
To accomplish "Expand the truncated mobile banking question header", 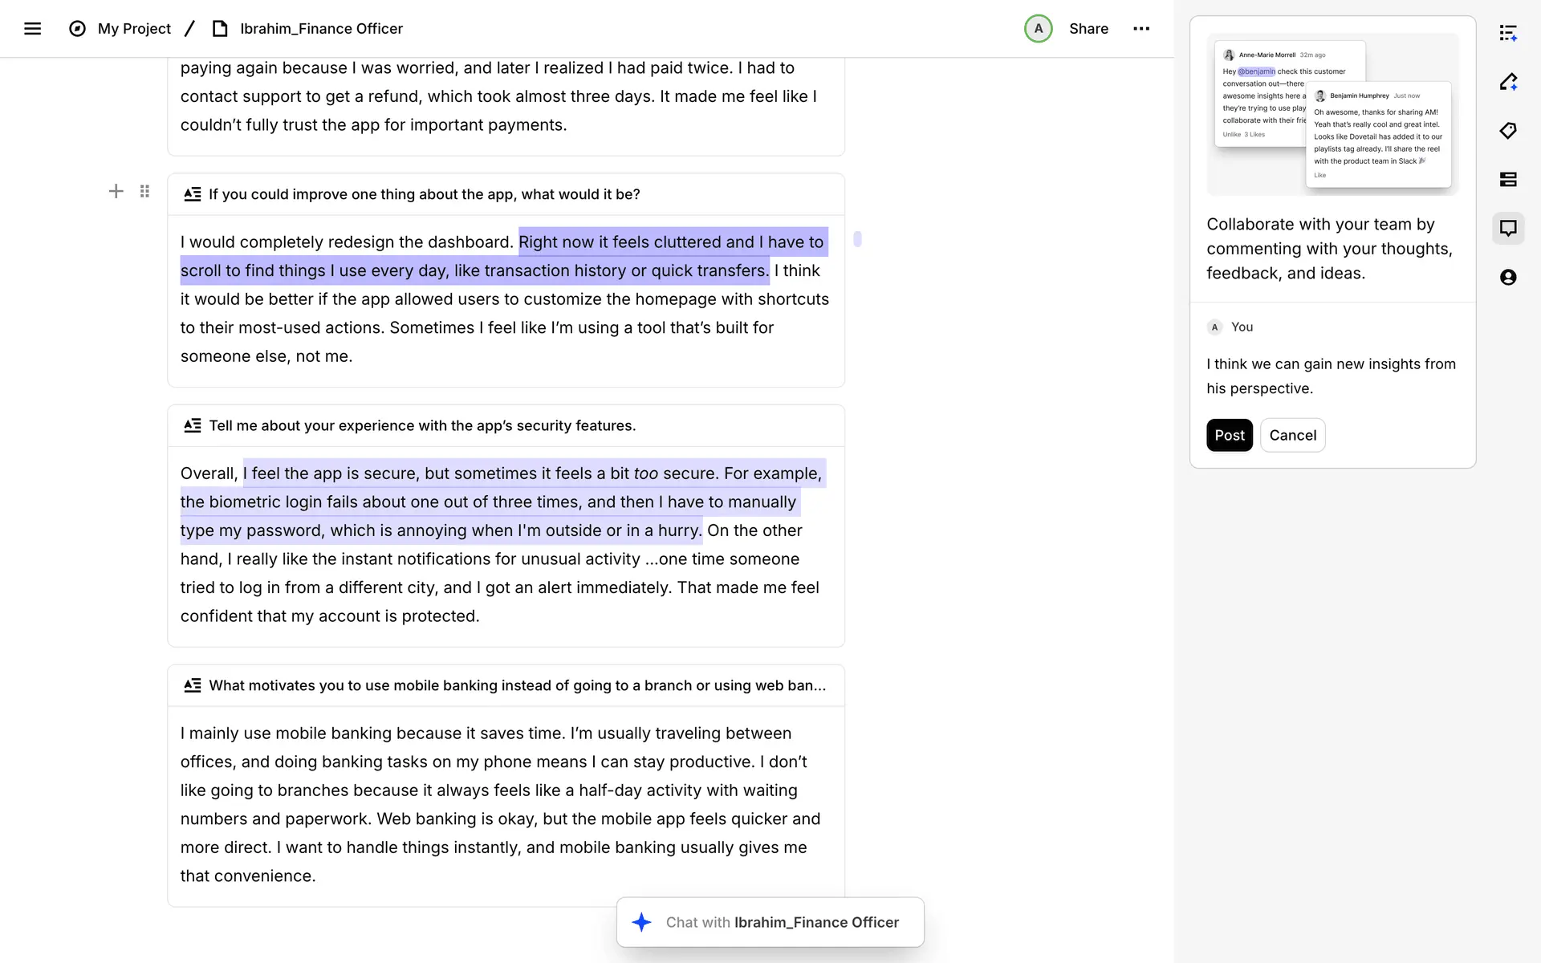I will pyautogui.click(x=516, y=685).
